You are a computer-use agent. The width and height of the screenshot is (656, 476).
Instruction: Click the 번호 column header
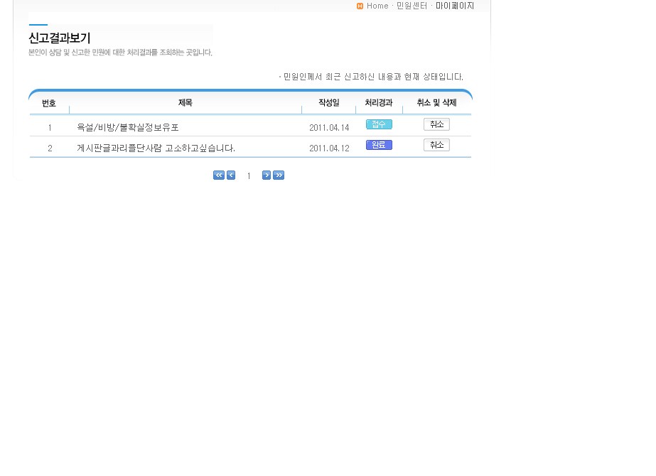coord(49,104)
